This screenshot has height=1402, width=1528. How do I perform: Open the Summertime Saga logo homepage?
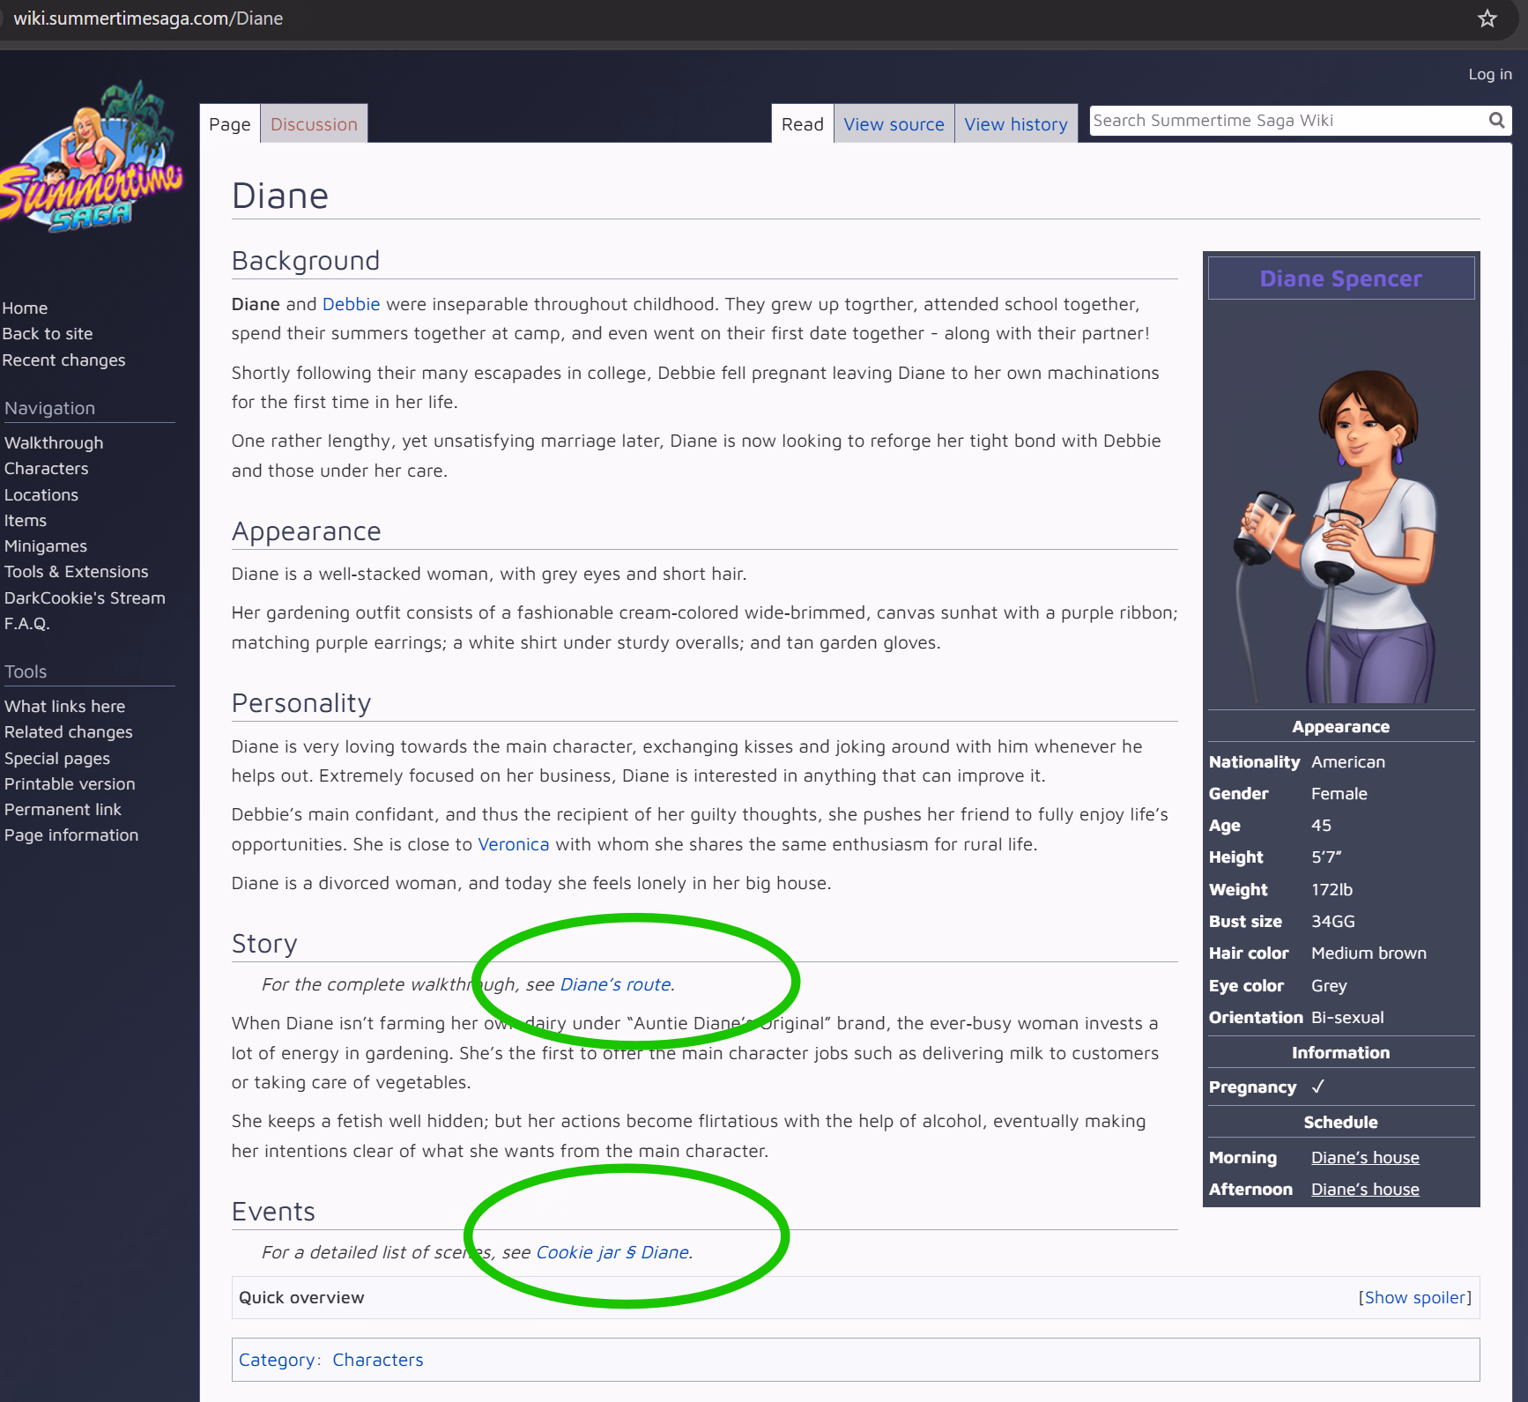[x=92, y=157]
